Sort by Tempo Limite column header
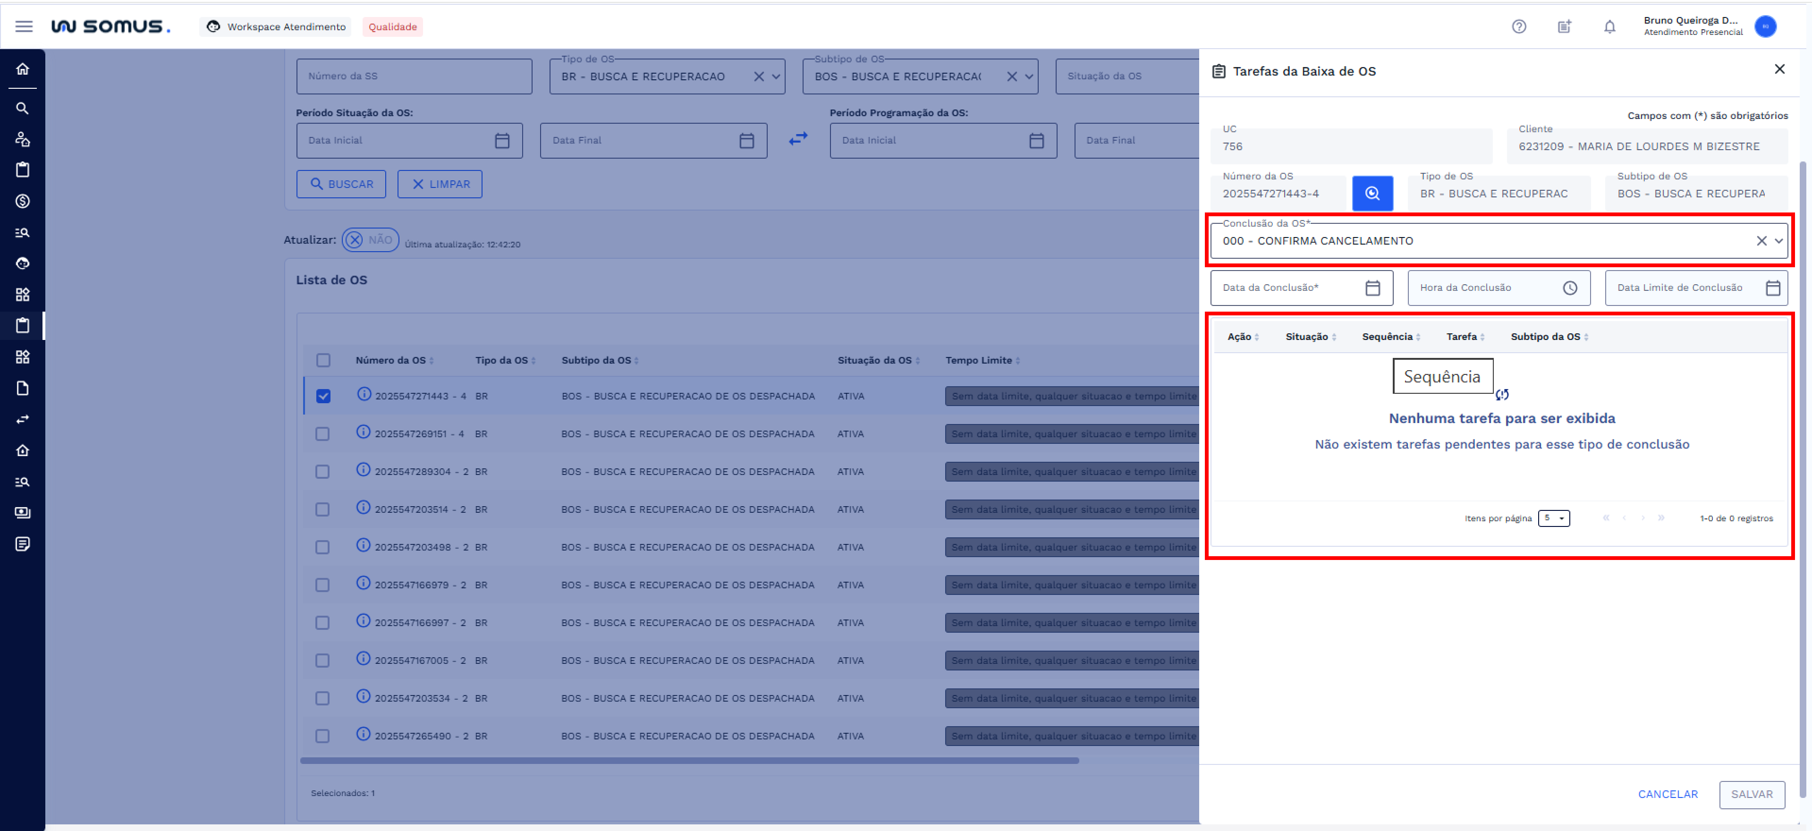The height and width of the screenshot is (831, 1812). click(982, 360)
